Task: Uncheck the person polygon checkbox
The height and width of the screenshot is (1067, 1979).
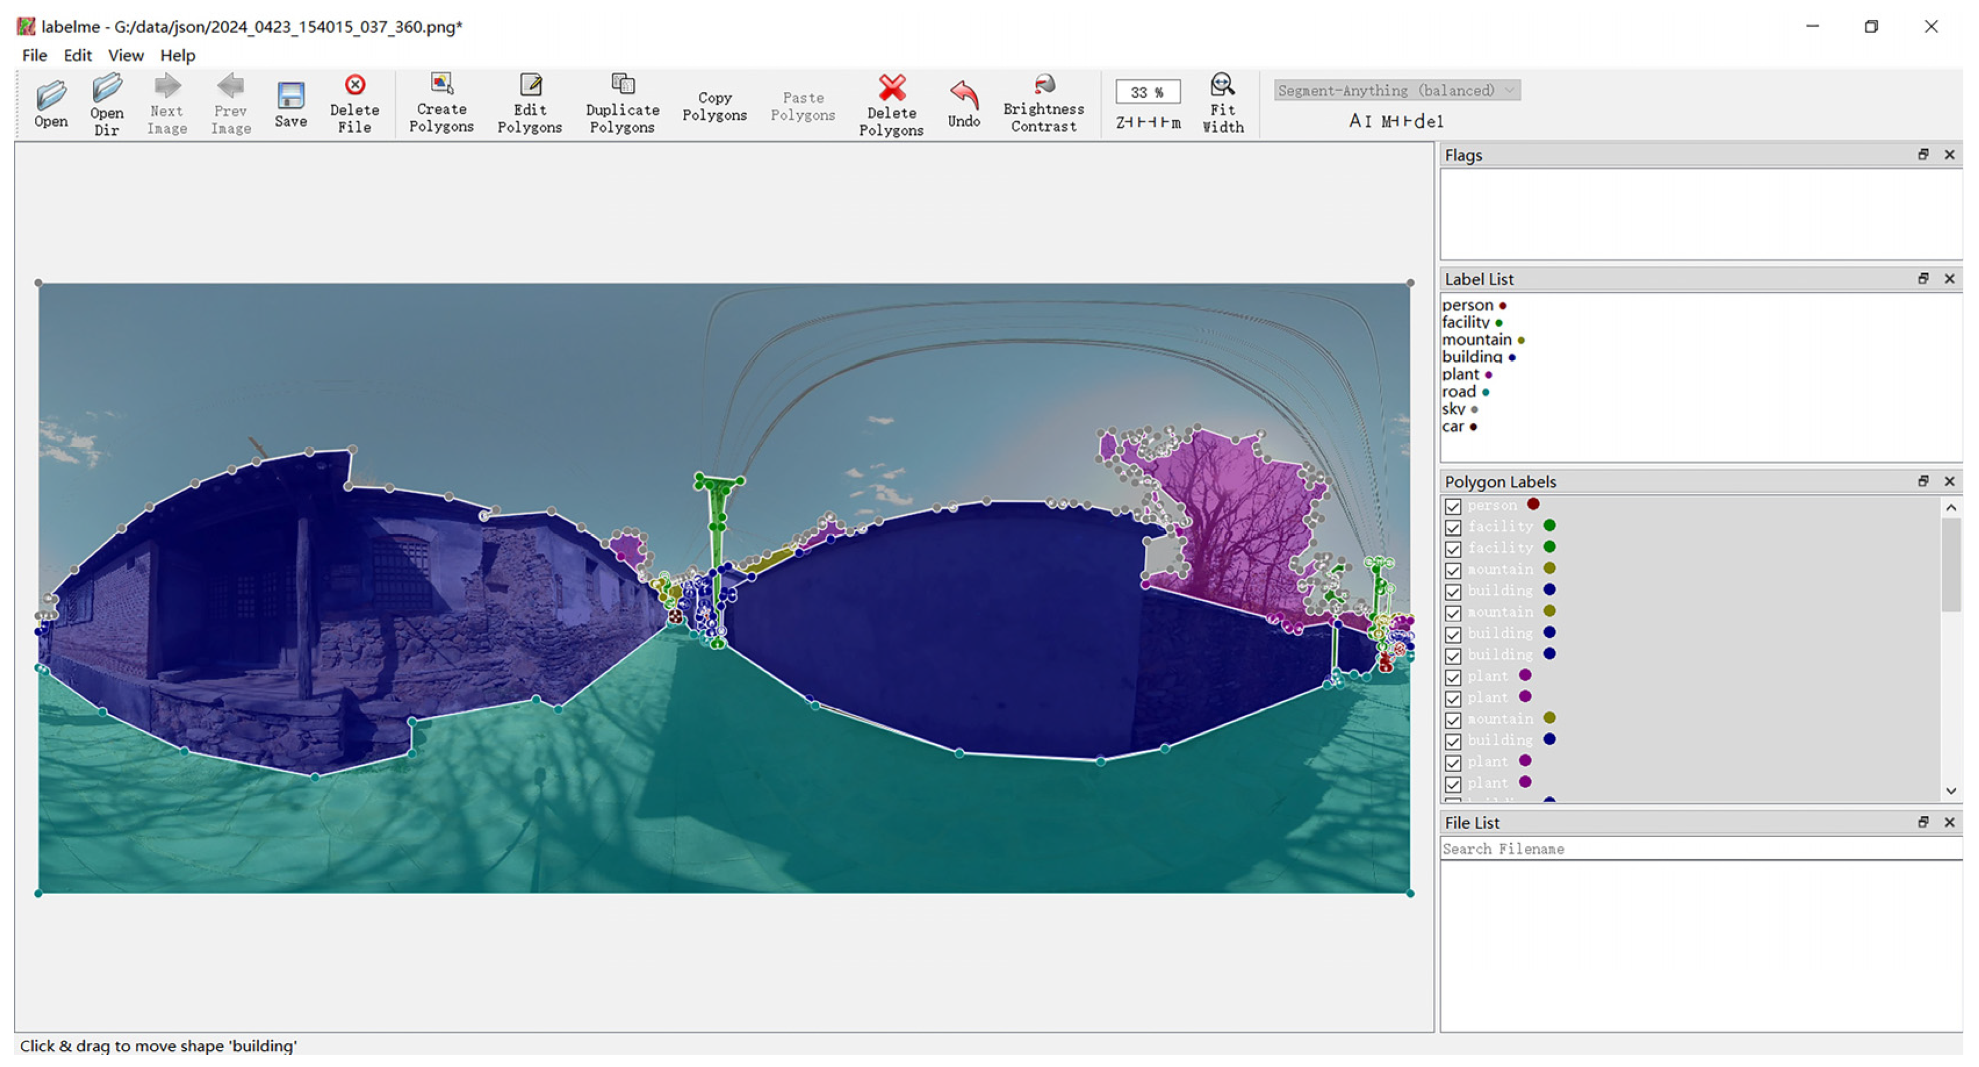Action: click(1452, 506)
